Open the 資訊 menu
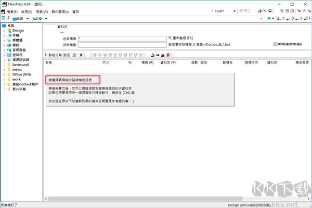312x208 pixels. tap(75, 12)
